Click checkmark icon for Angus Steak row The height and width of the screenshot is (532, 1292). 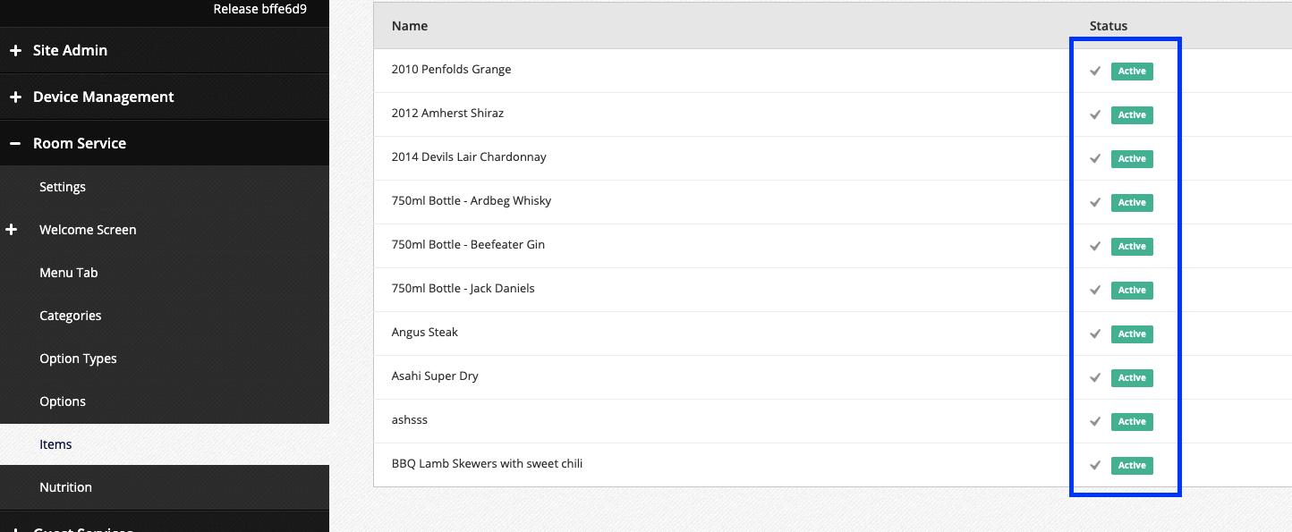point(1094,334)
